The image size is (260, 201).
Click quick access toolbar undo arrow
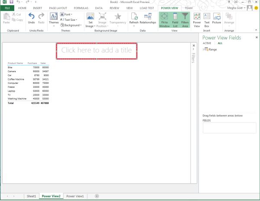tap(18, 2)
